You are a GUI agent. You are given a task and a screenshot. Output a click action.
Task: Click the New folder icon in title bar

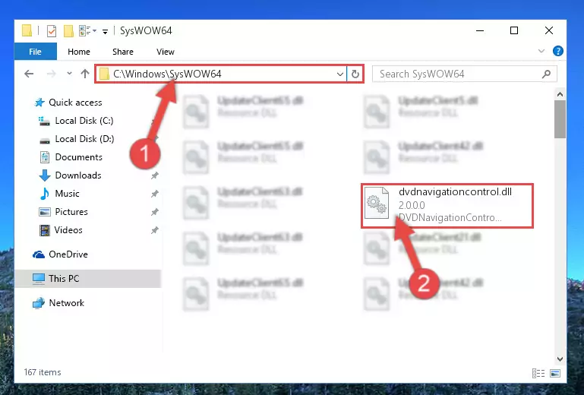68,31
